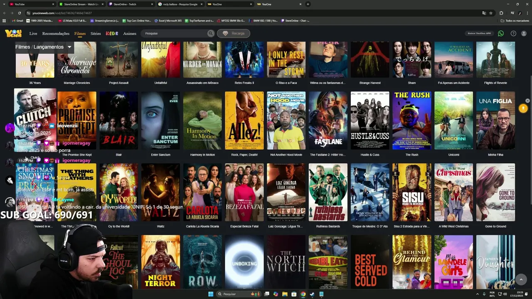Click Luiz Gonzaga: Légua Tir... title
Viewport: 532px width, 299px height.
tap(286, 226)
